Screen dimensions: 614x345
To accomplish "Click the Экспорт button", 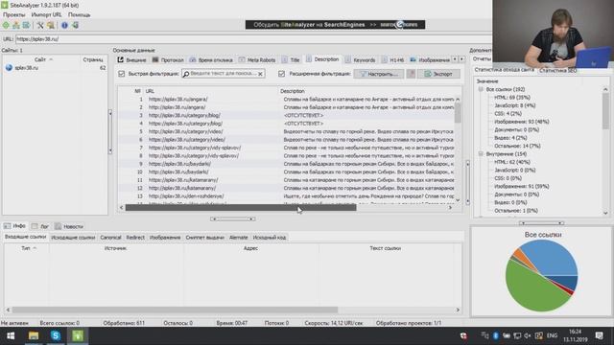I will click(438, 74).
